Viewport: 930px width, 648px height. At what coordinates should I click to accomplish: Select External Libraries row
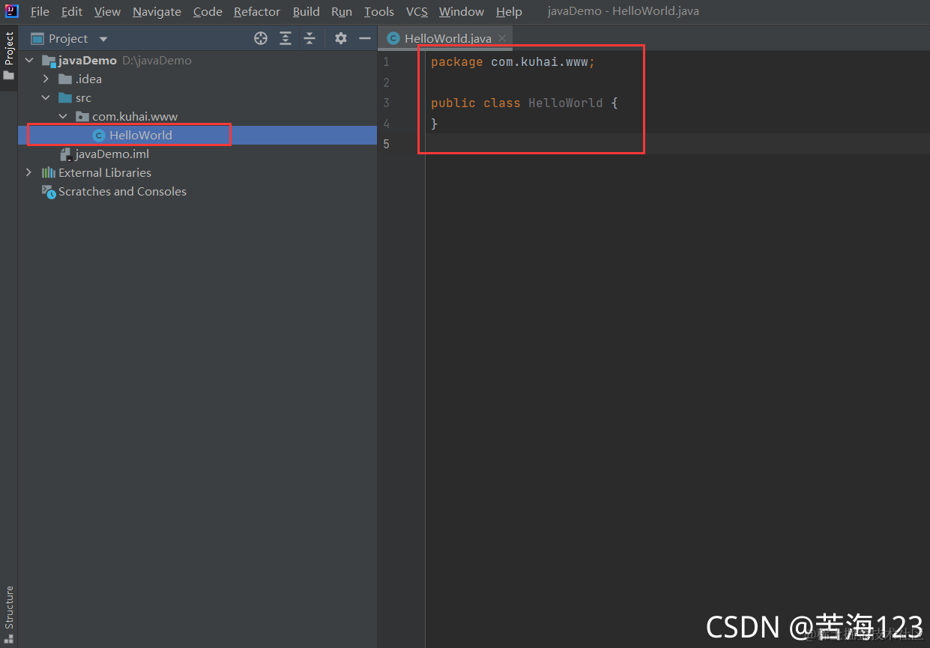(198, 173)
